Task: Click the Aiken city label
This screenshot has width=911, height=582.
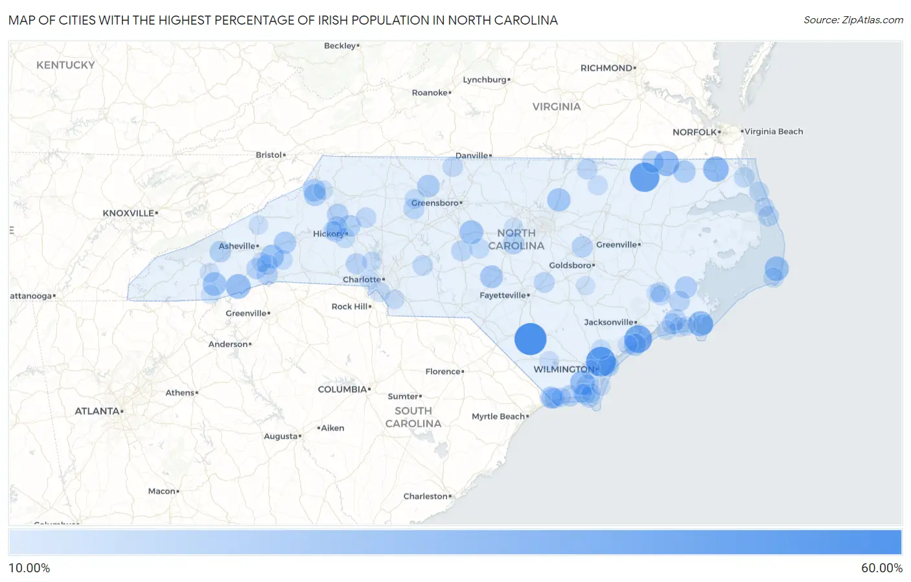Action: click(x=333, y=428)
